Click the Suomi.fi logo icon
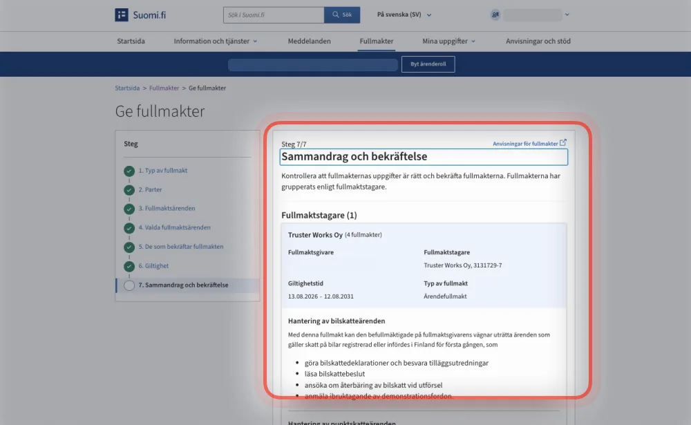 (122, 15)
